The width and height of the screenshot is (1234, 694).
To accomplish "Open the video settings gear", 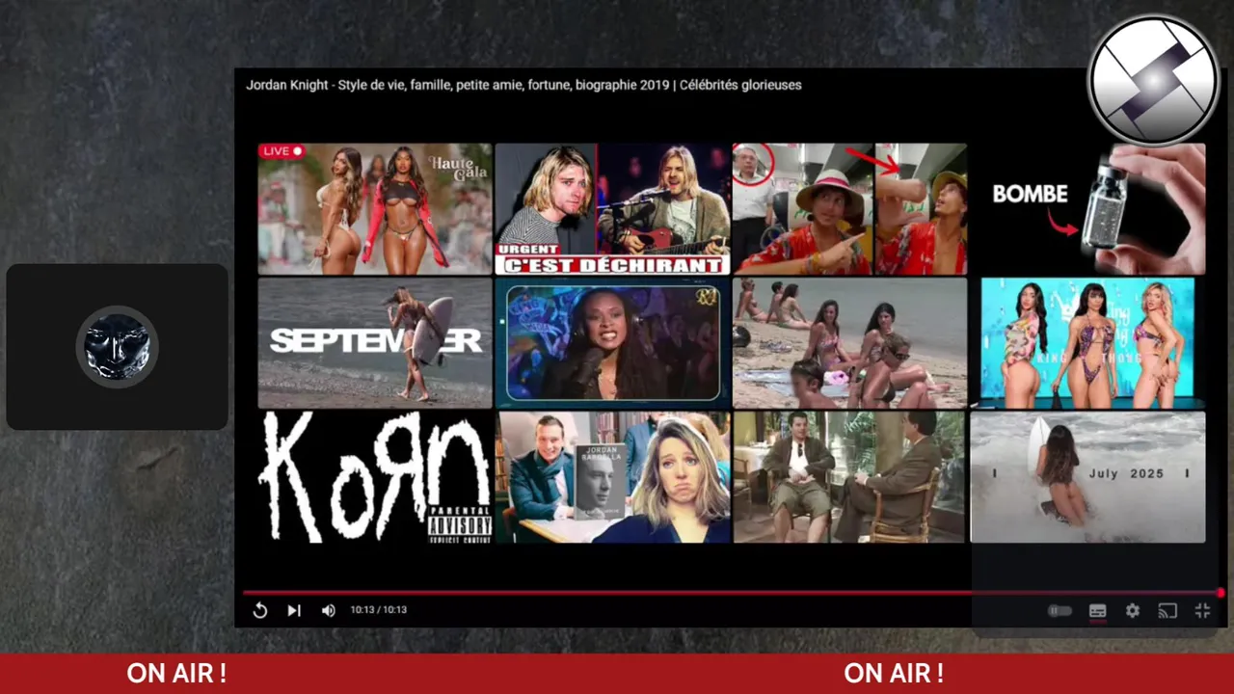I will pyautogui.click(x=1133, y=611).
